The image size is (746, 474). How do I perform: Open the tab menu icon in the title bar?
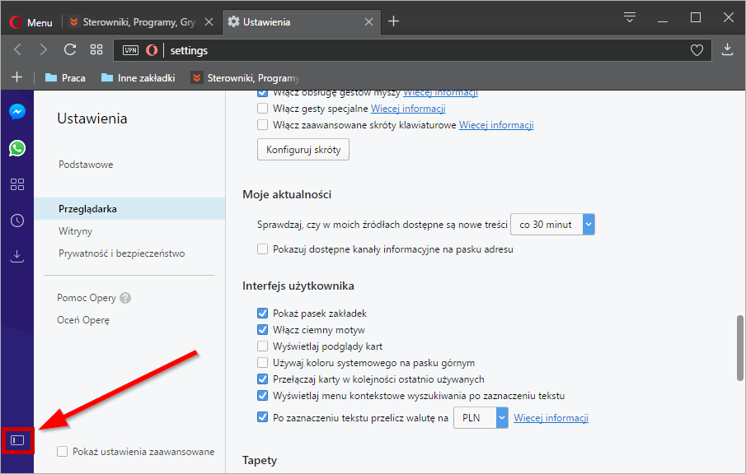coord(630,17)
